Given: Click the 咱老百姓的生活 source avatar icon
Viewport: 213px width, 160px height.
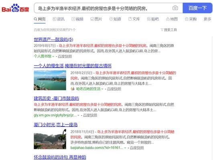Looking at the screenshot, I should 73,89.
